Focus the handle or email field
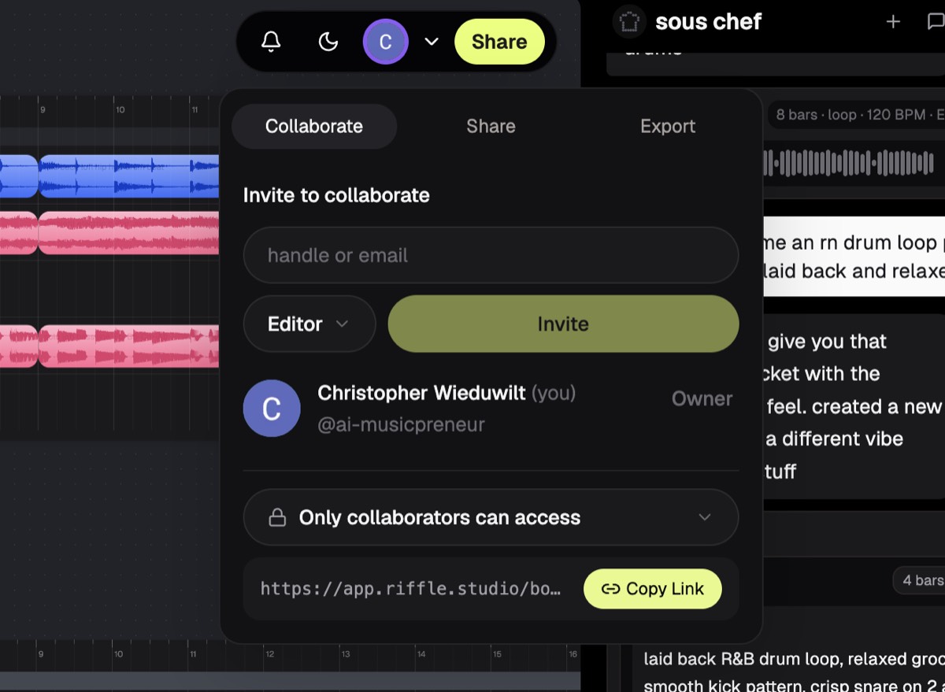This screenshot has width=945, height=692. point(491,255)
